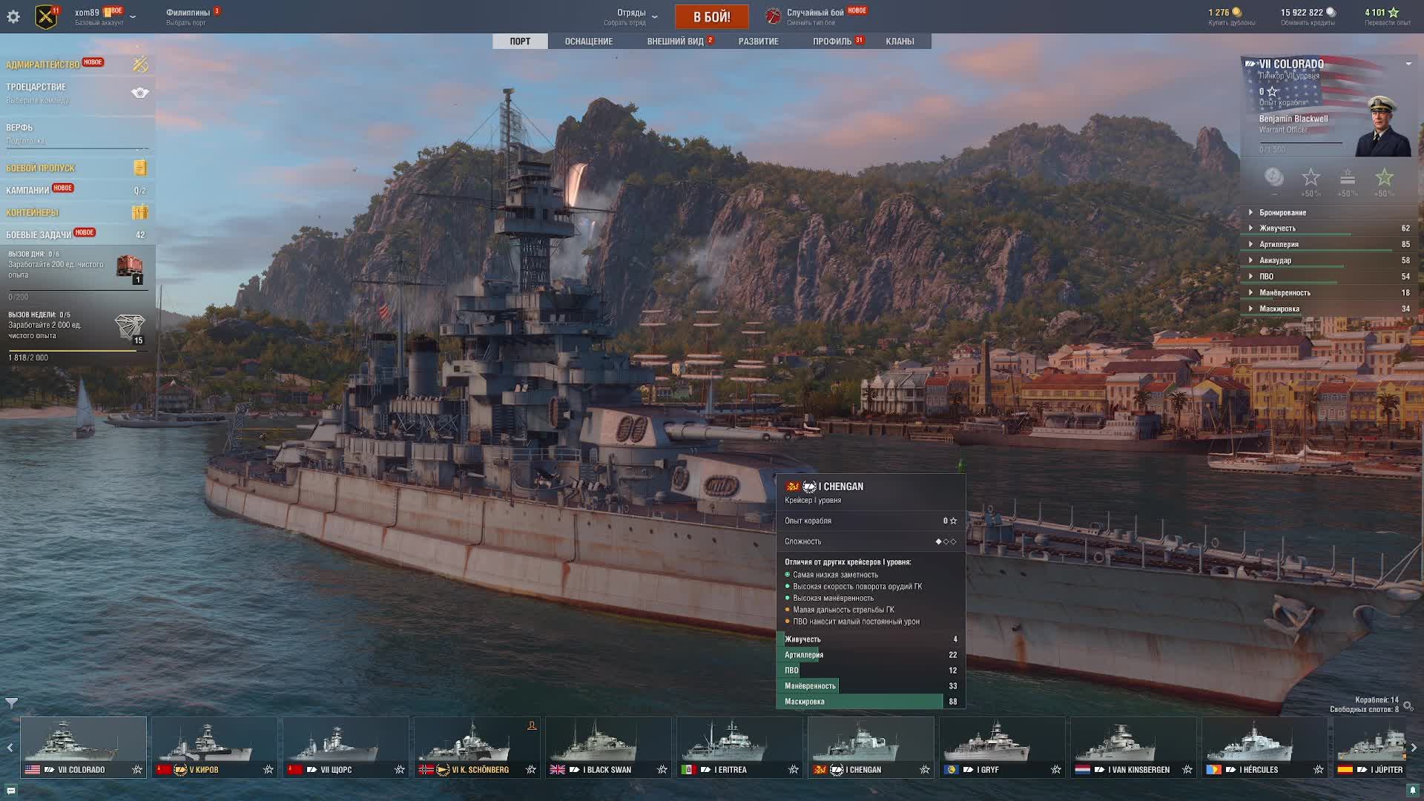Expand the Artillery parameters section

point(1279,244)
